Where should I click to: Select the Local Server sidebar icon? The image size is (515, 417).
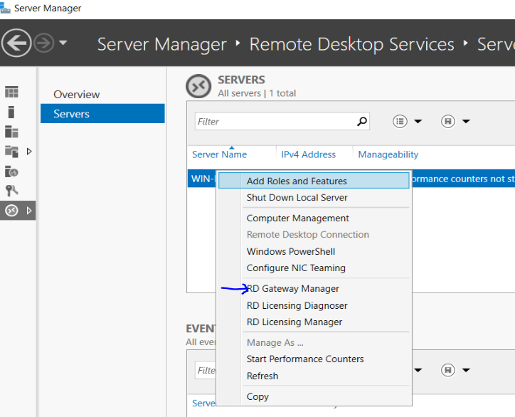pyautogui.click(x=11, y=112)
